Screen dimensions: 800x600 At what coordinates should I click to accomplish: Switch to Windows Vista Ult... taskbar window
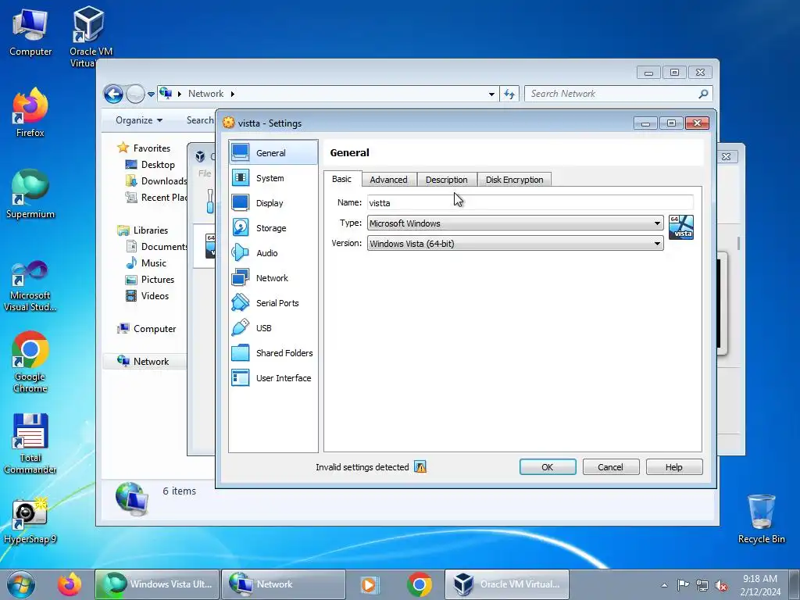coord(157,584)
